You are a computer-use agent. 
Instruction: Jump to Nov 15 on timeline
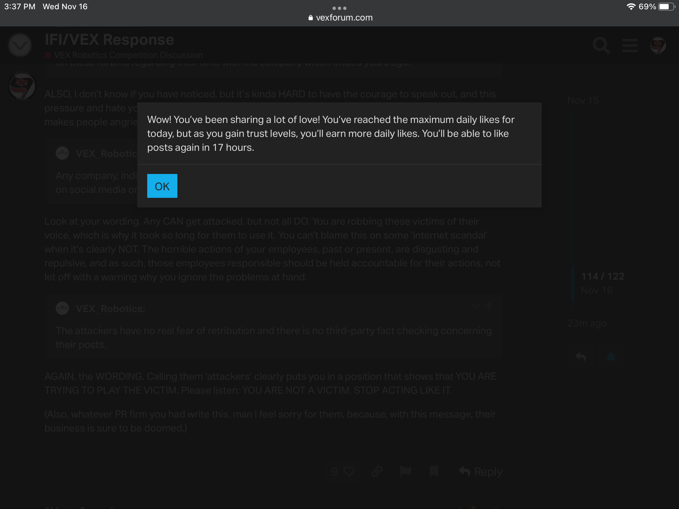tap(583, 100)
